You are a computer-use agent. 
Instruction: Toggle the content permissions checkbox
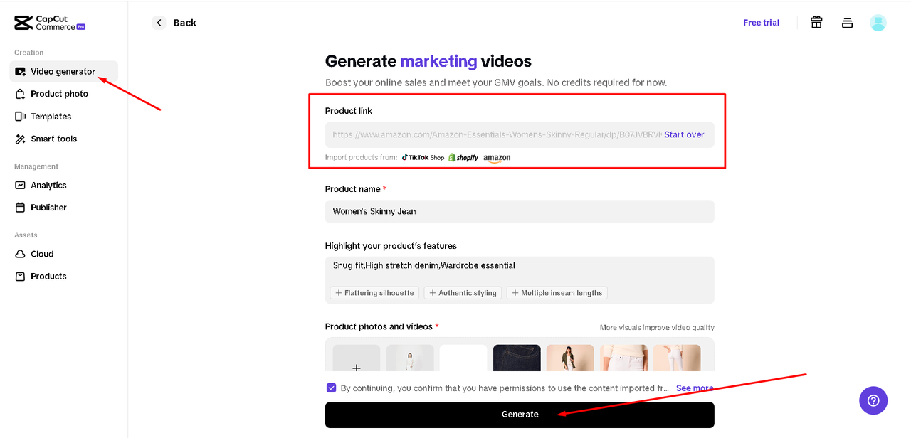[x=331, y=388]
